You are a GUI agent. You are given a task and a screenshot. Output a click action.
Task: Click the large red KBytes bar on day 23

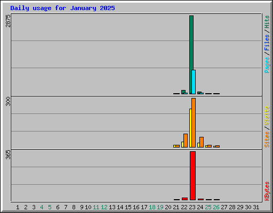click(x=192, y=176)
